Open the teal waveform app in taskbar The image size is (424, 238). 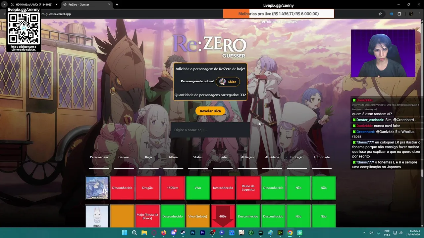[300, 233]
